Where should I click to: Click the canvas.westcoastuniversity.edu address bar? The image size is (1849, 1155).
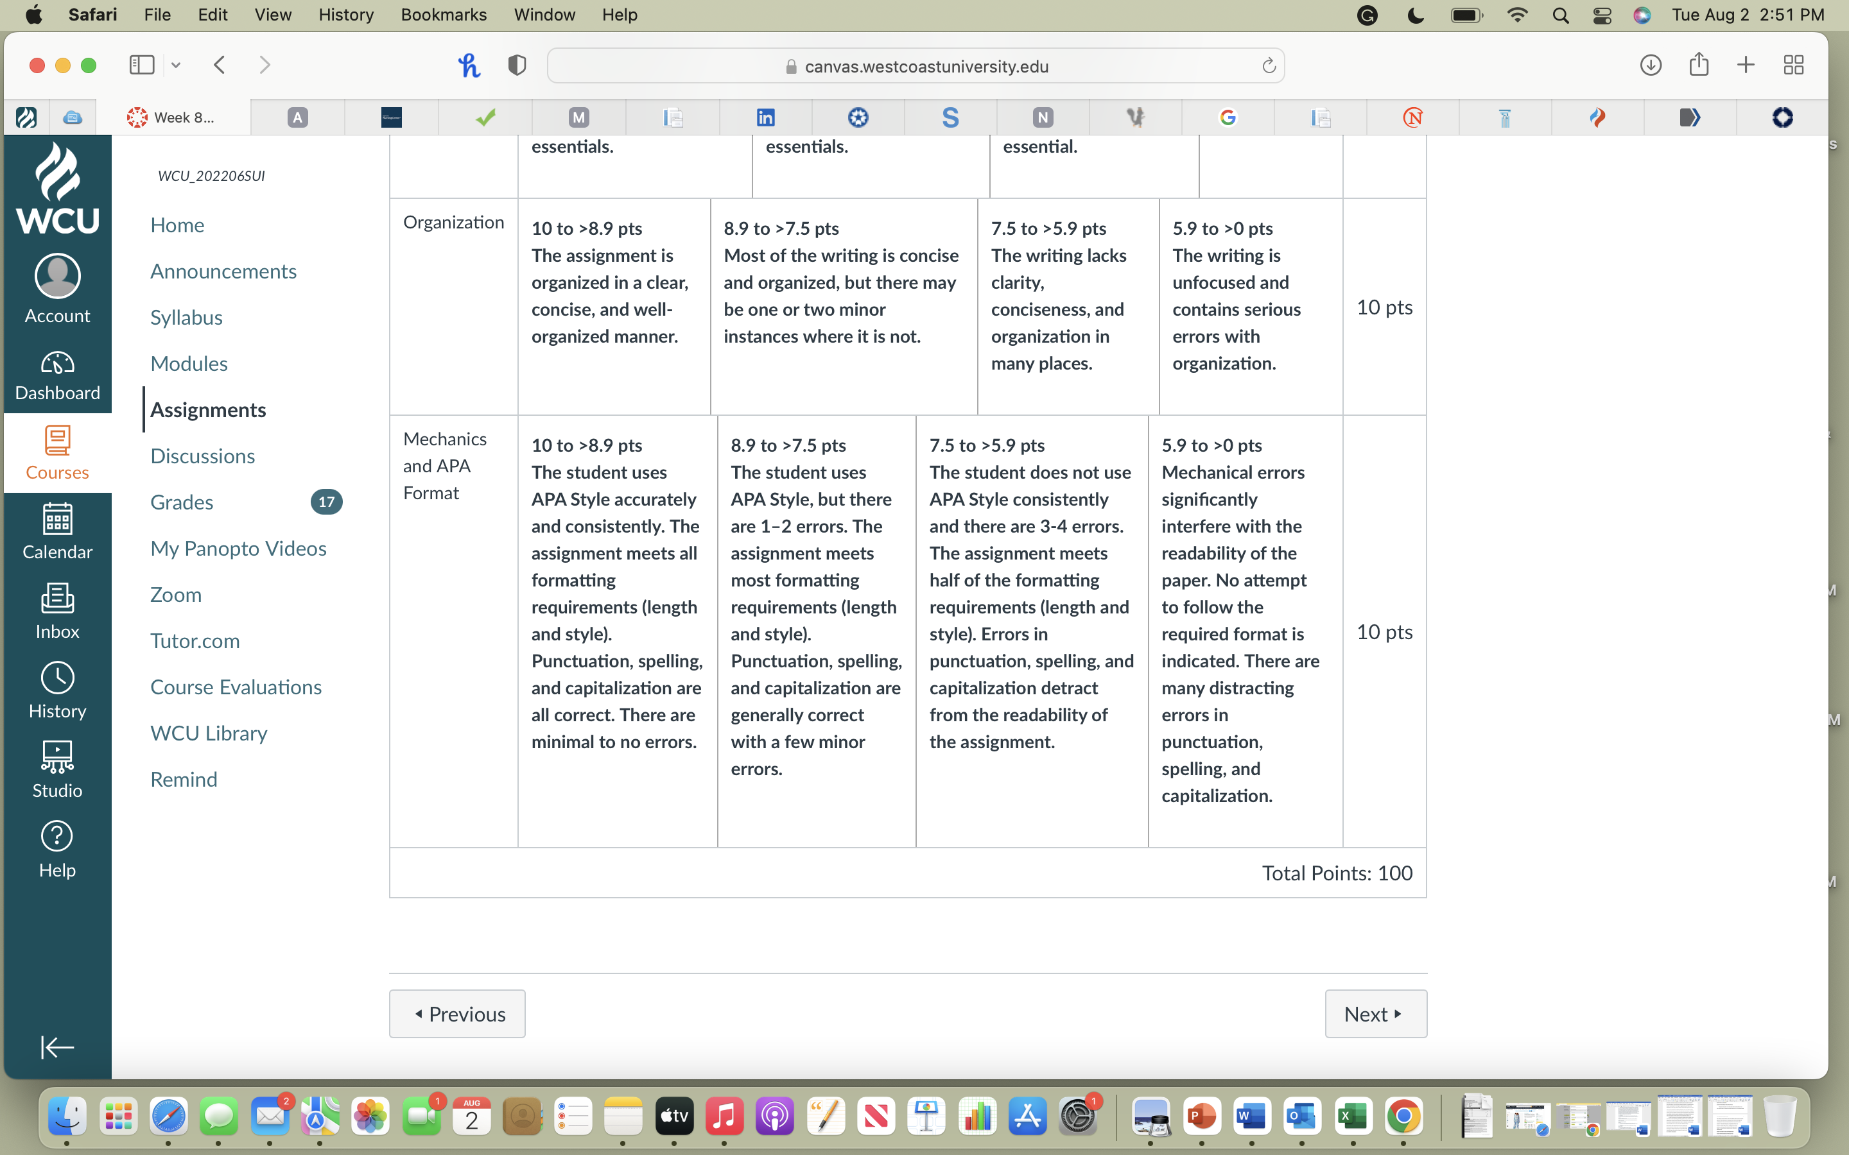click(x=916, y=65)
